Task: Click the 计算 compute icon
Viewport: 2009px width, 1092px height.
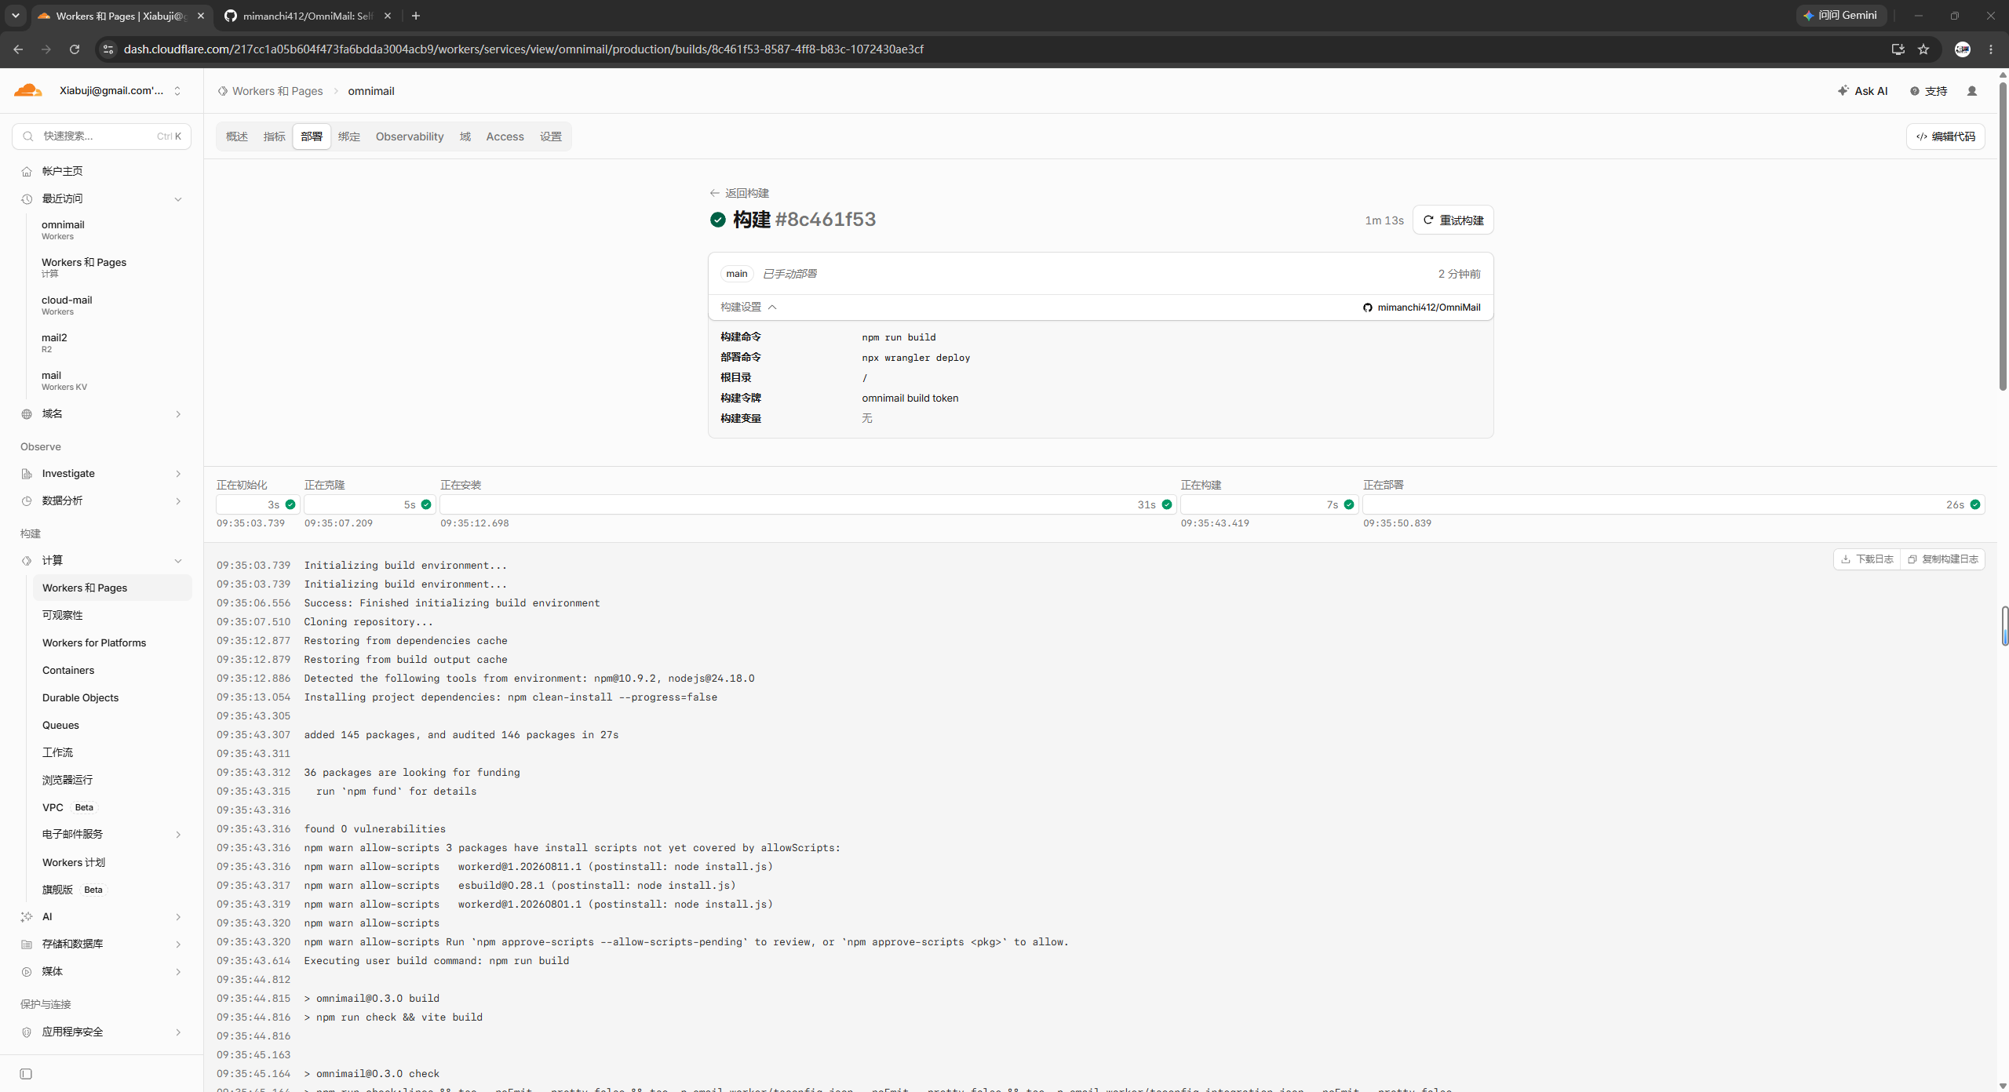Action: [x=27, y=560]
